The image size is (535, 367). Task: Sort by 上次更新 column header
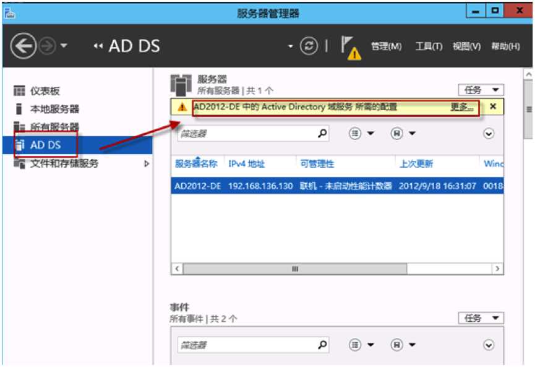click(416, 164)
